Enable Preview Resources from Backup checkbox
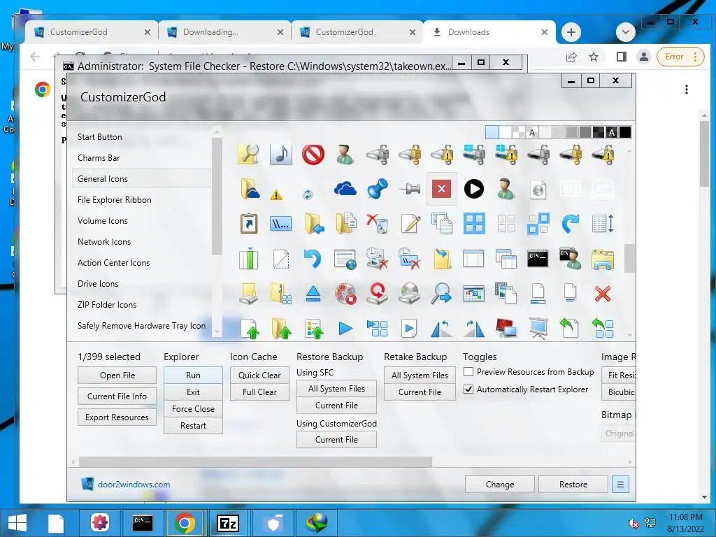 (x=468, y=372)
